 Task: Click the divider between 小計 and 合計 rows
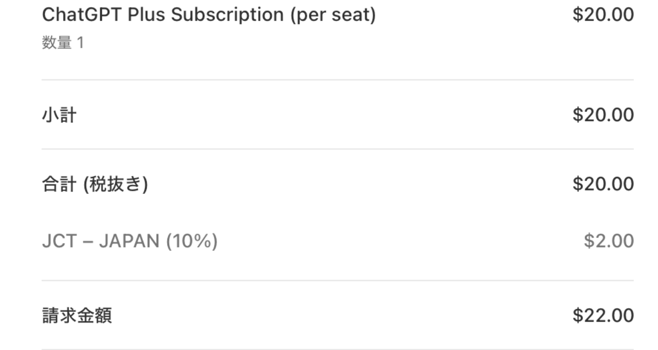pos(337,149)
